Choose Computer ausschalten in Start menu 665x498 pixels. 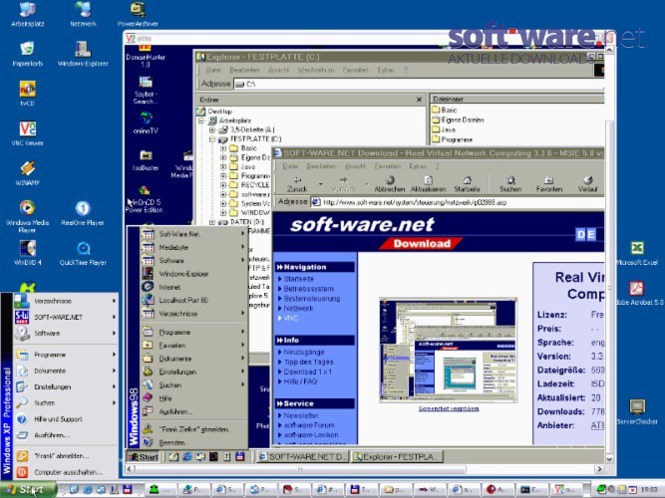point(66,472)
